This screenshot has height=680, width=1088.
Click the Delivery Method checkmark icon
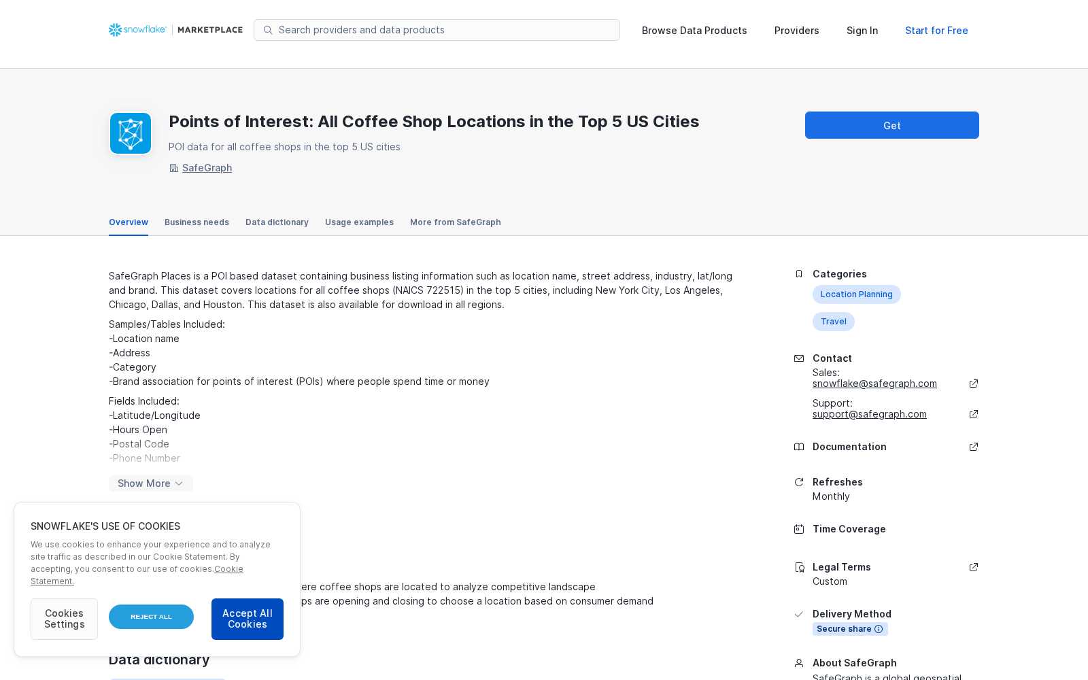(x=799, y=614)
